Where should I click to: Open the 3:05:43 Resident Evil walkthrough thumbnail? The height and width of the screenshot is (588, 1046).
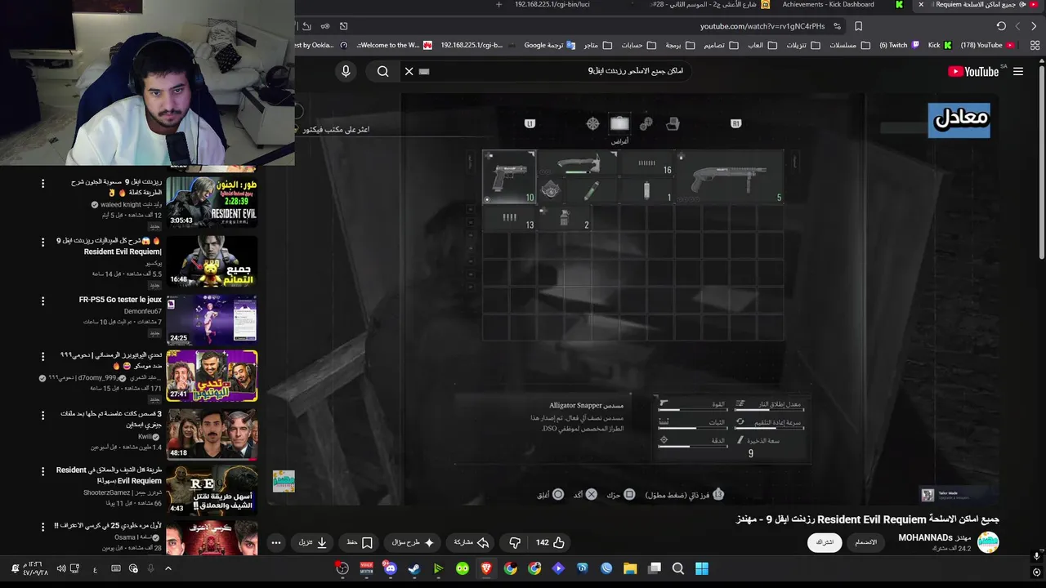point(212,202)
